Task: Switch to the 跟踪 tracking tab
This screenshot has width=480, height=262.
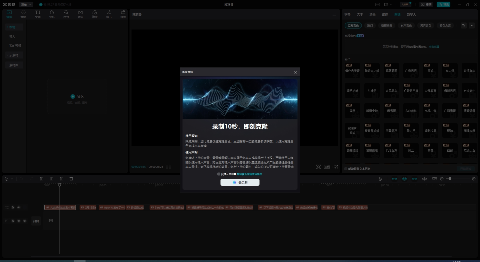Action: [385, 14]
